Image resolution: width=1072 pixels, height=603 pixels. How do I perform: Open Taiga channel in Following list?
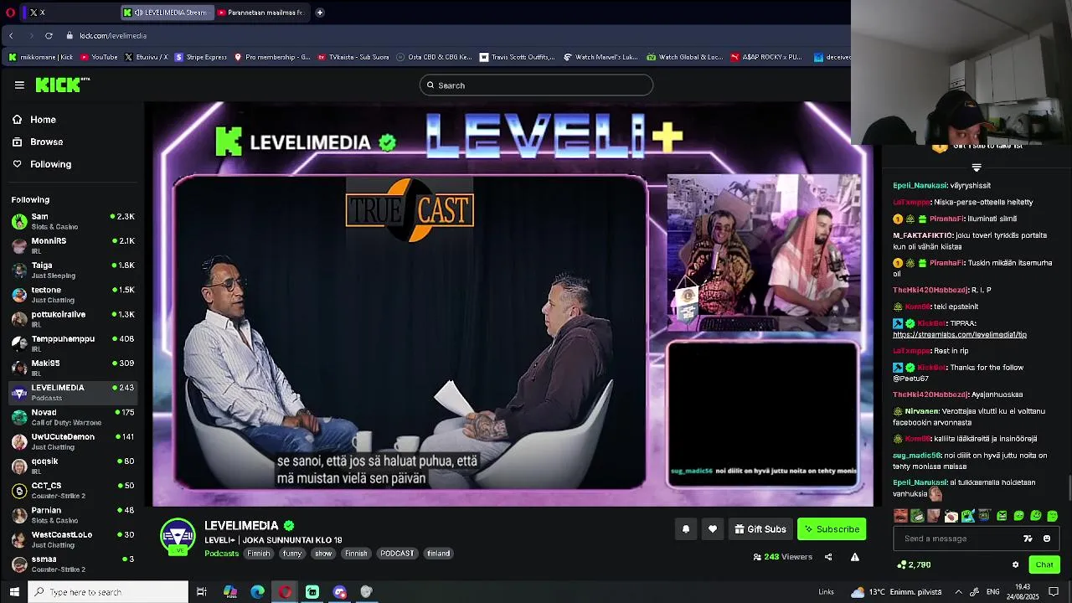click(72, 270)
